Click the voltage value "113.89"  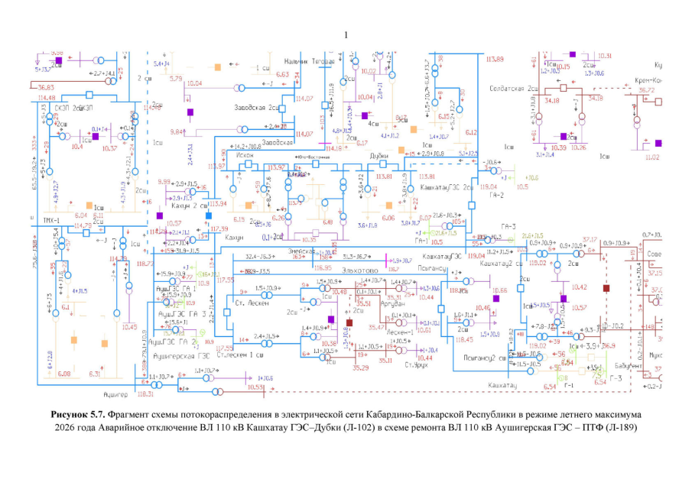coord(495,59)
